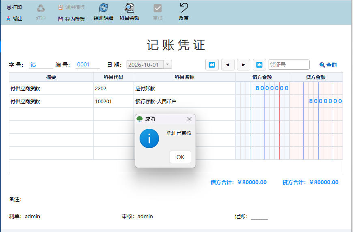Click the 制单: admin text

(24, 216)
